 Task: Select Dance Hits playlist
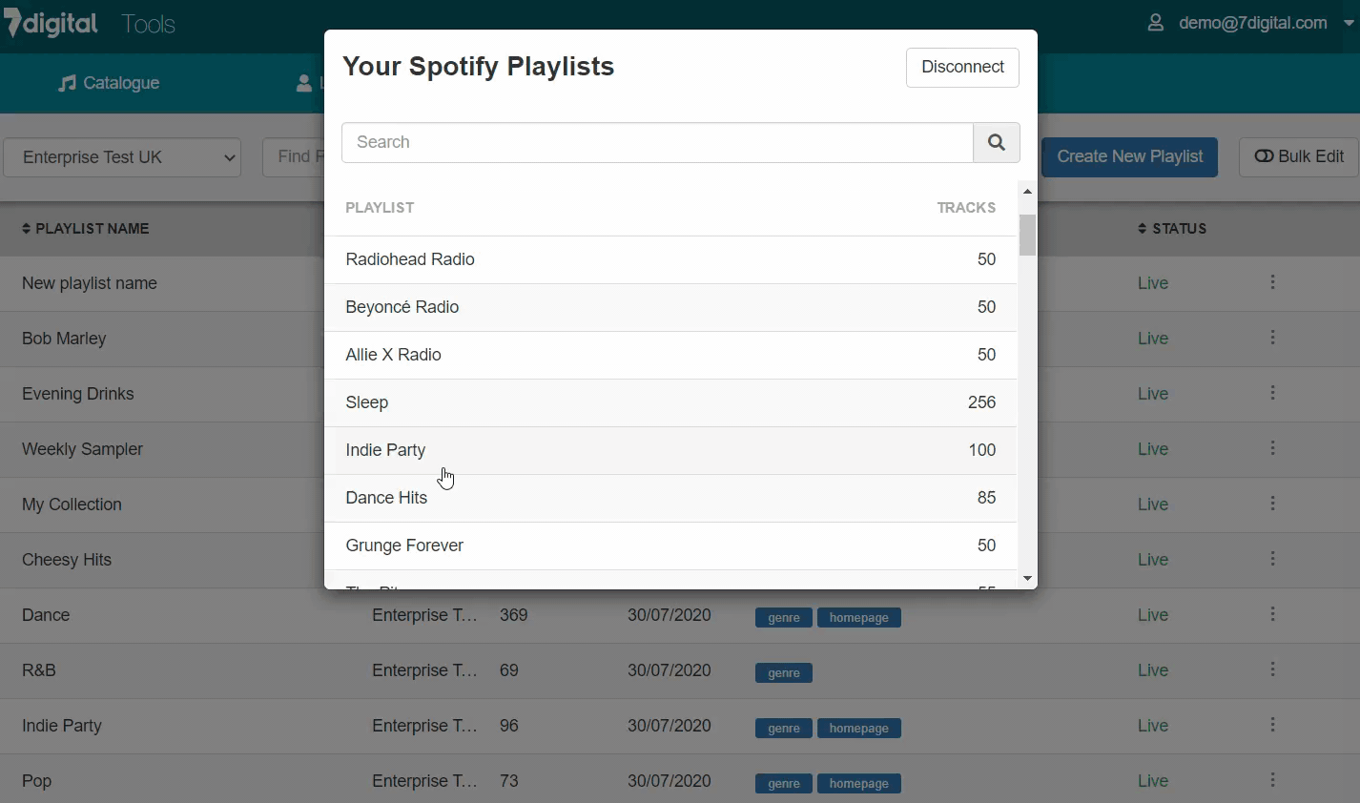(x=670, y=498)
